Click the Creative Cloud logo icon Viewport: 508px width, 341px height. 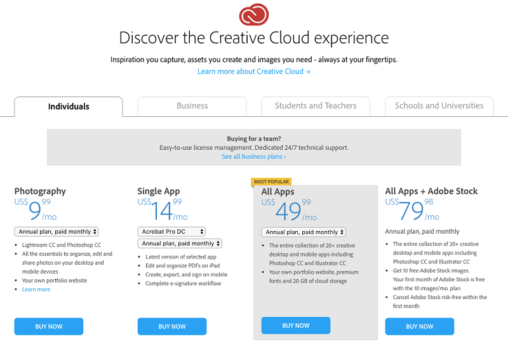click(253, 15)
